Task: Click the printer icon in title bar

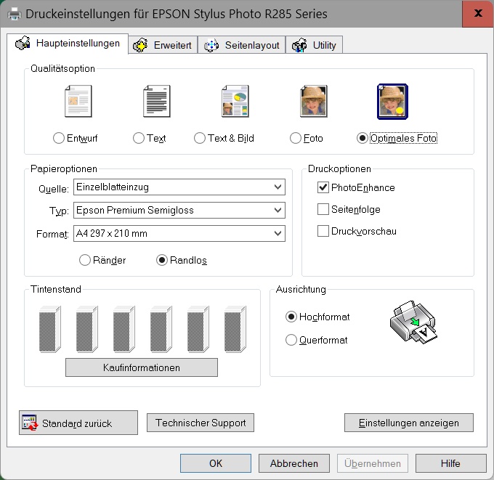Action: pyautogui.click(x=14, y=14)
